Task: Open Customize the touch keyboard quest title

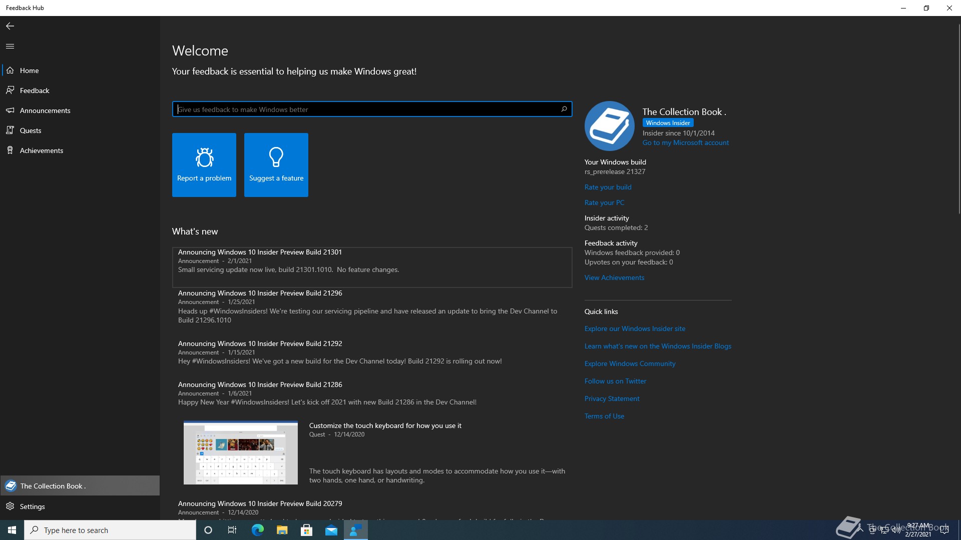Action: (385, 425)
